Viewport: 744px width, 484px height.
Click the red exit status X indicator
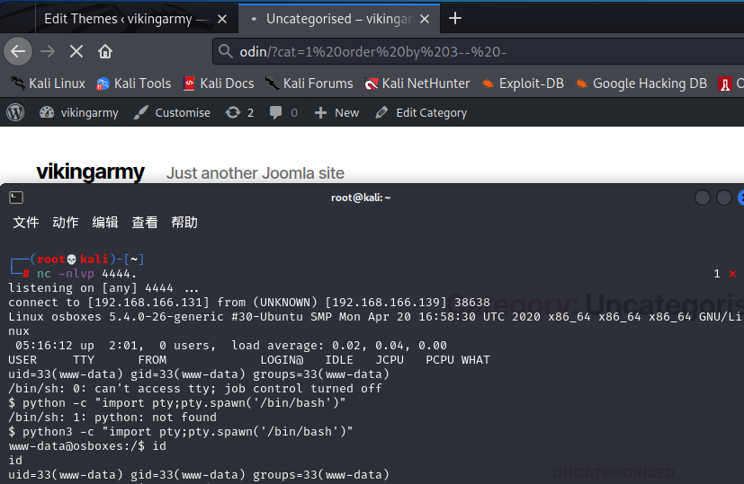click(732, 274)
